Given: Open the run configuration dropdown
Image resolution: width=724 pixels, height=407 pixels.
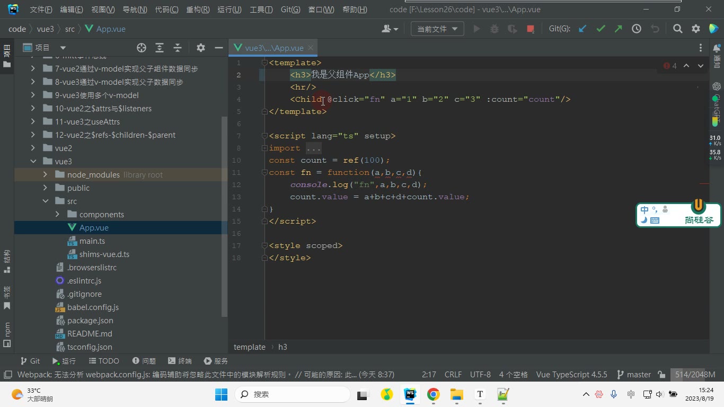Looking at the screenshot, I should (x=437, y=29).
